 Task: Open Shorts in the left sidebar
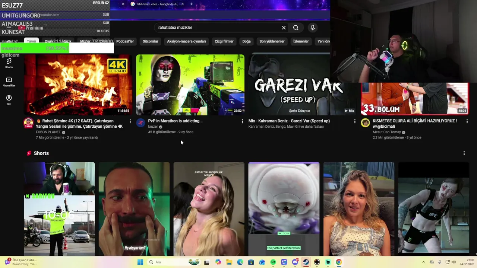(x=9, y=63)
